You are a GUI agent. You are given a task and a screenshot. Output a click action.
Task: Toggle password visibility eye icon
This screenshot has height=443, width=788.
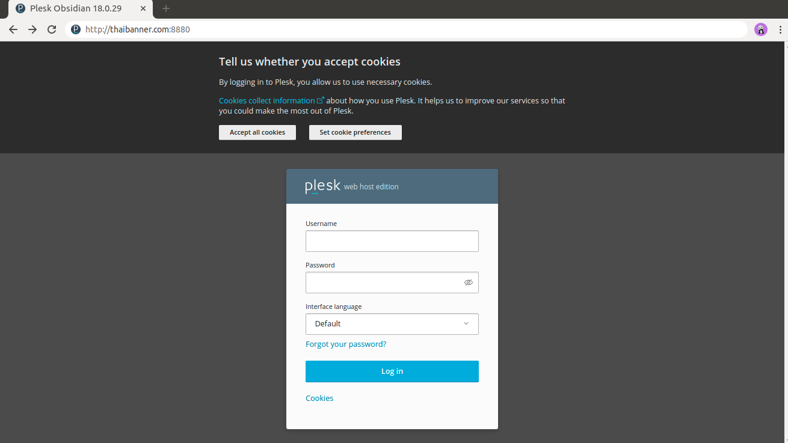click(x=468, y=283)
